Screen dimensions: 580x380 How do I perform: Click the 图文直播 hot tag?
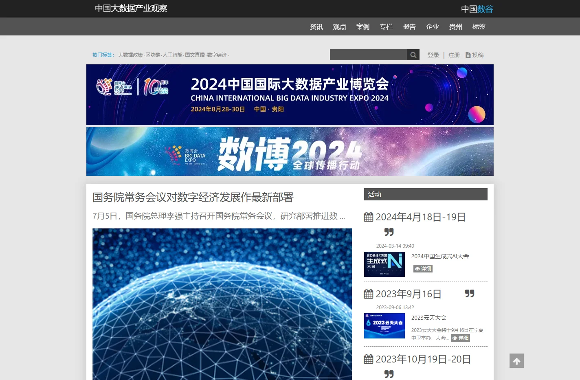[195, 55]
